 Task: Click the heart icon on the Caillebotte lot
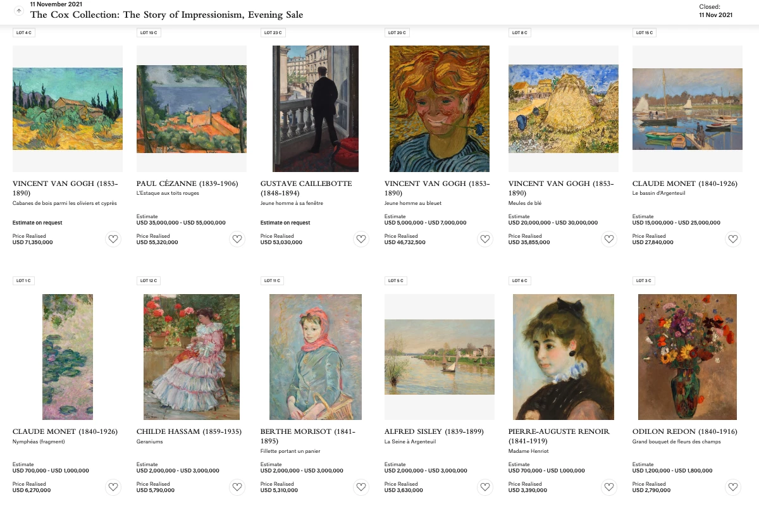[361, 239]
